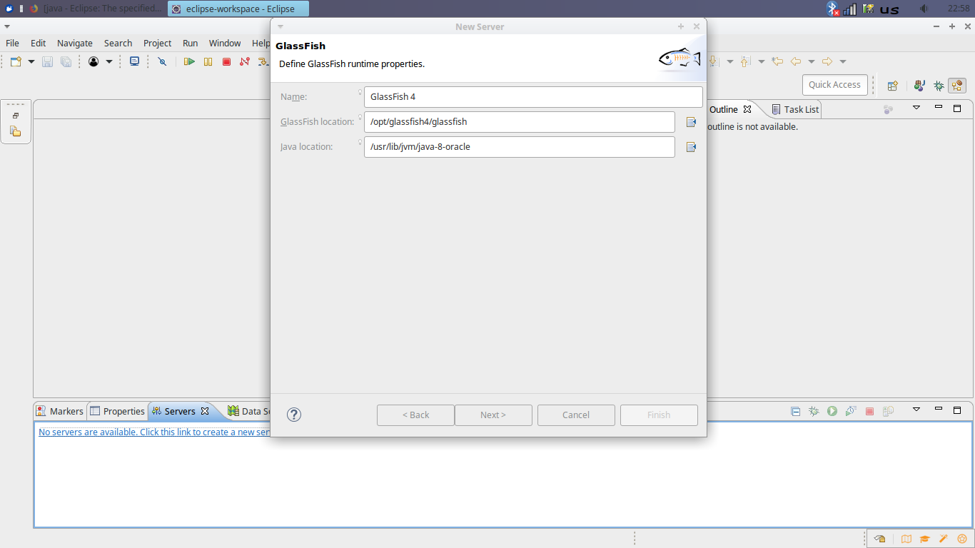Open the Project menu
Viewport: 975px width, 548px height.
pyautogui.click(x=157, y=43)
